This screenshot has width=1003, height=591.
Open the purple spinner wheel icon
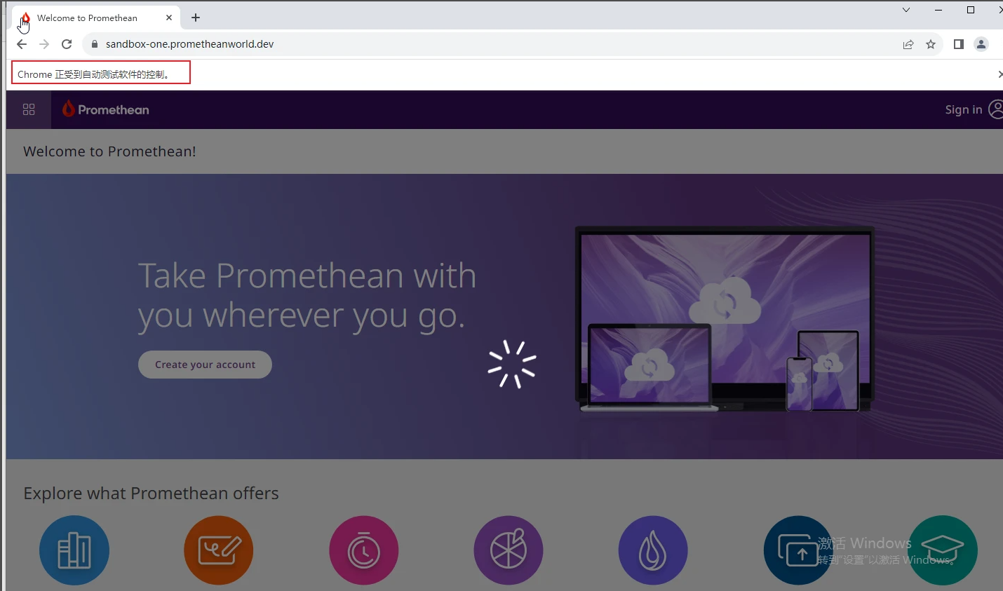click(509, 550)
